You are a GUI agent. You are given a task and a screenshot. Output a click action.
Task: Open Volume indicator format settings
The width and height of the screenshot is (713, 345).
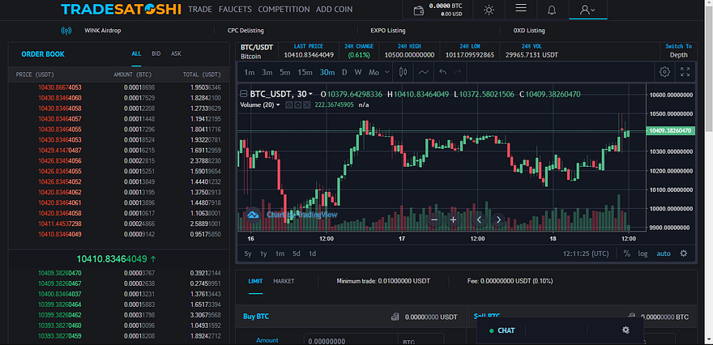point(298,105)
